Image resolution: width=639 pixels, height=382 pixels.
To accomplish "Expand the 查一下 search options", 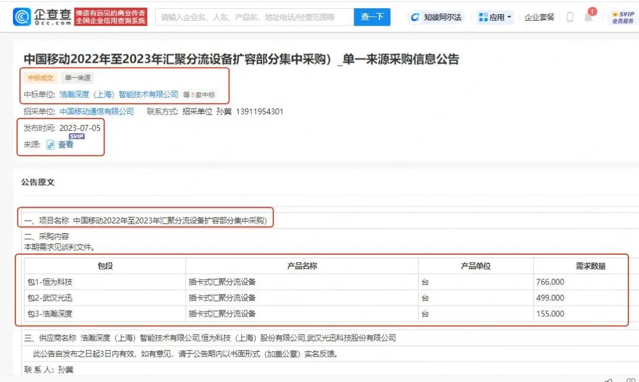I will point(372,17).
